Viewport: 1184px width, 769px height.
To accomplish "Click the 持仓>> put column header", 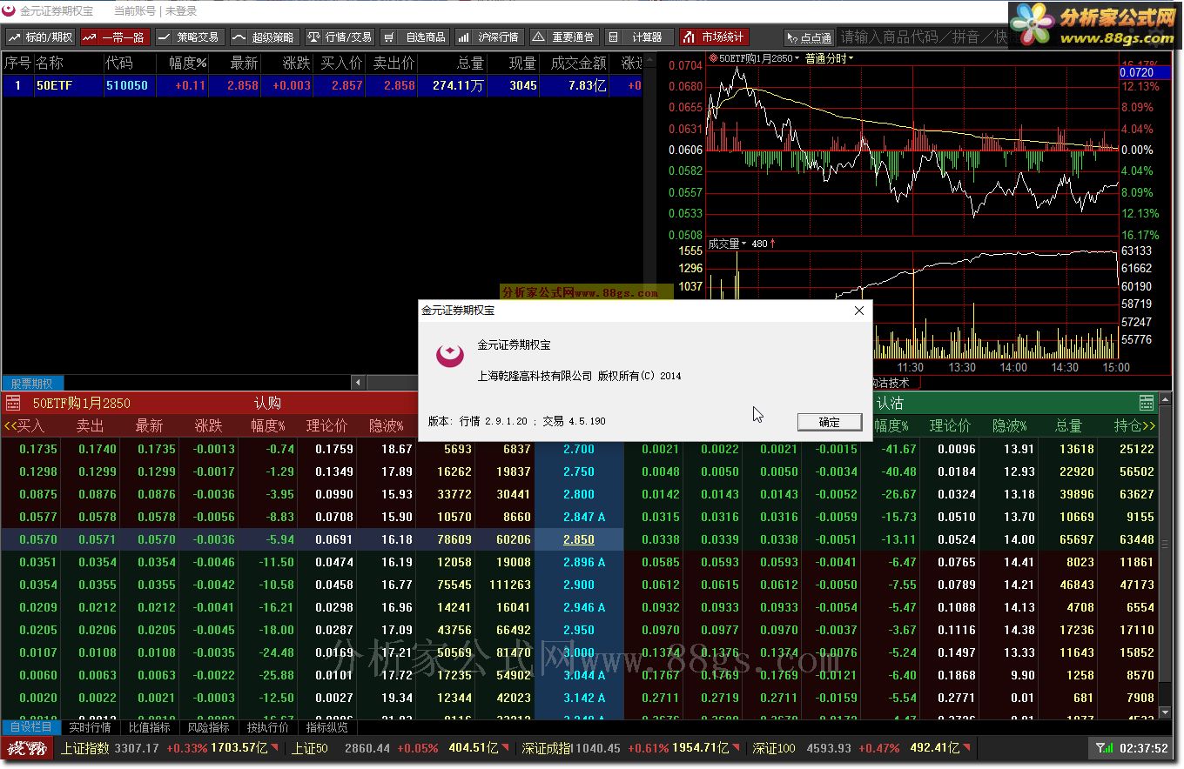I will (1134, 425).
